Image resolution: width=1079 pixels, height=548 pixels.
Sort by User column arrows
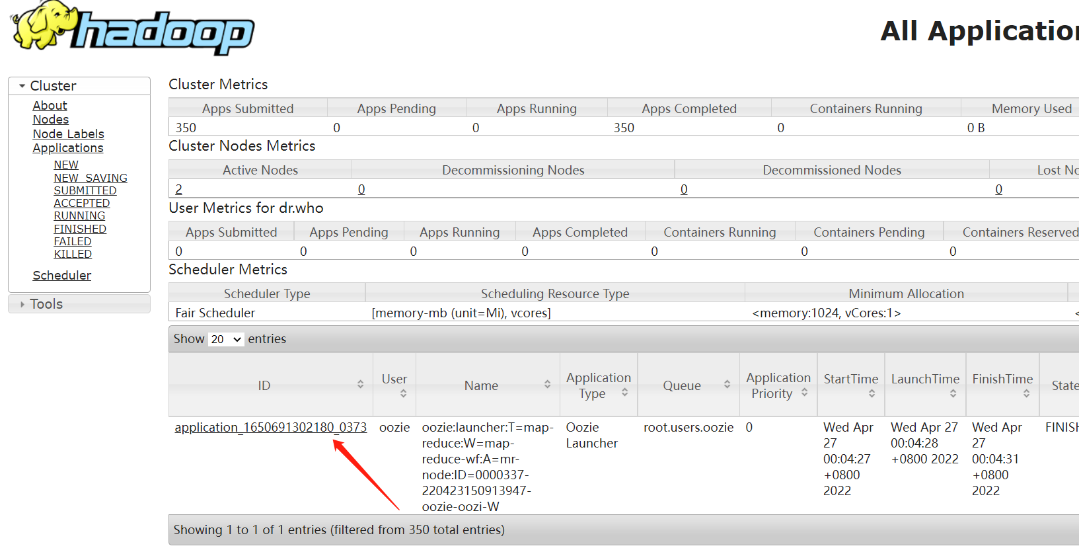tap(403, 393)
